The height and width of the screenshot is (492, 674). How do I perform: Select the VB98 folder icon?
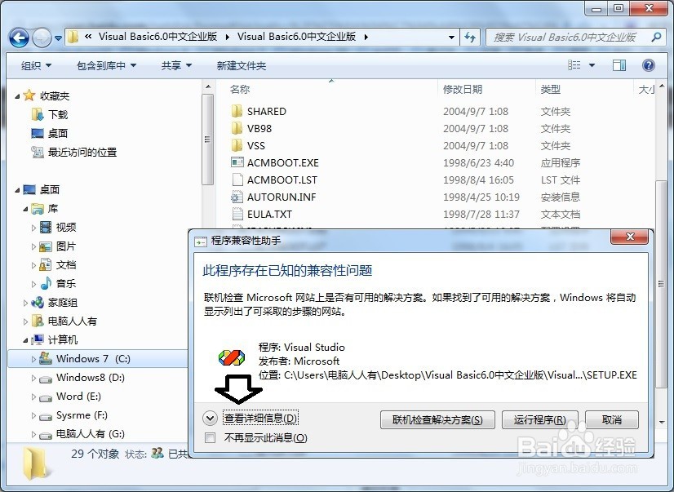(x=237, y=128)
